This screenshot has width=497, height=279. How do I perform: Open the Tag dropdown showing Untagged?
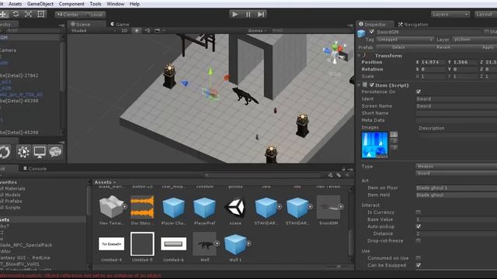[x=405, y=40]
